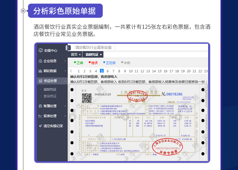Click the invoice image QR code
This screenshot has width=238, height=170.
[x=87, y=98]
